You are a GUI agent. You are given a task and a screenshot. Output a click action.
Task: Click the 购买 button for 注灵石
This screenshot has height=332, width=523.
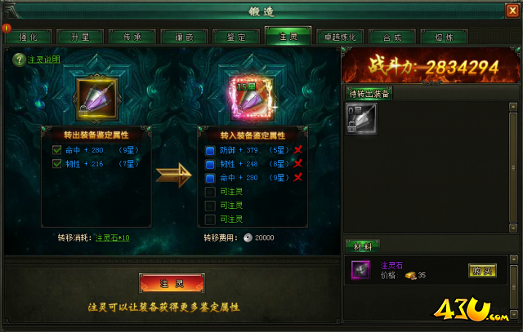[482, 271]
